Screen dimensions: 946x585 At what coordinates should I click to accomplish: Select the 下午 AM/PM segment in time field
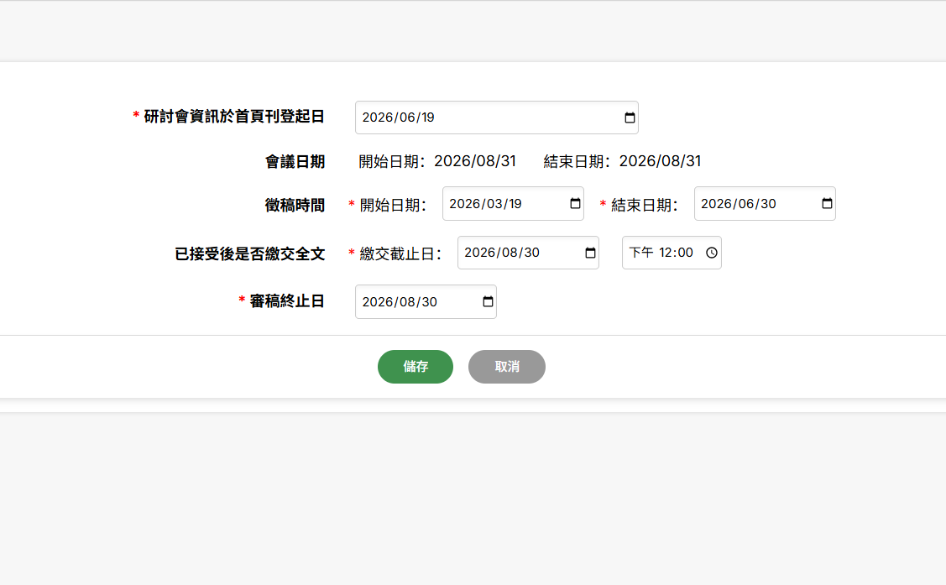(641, 253)
